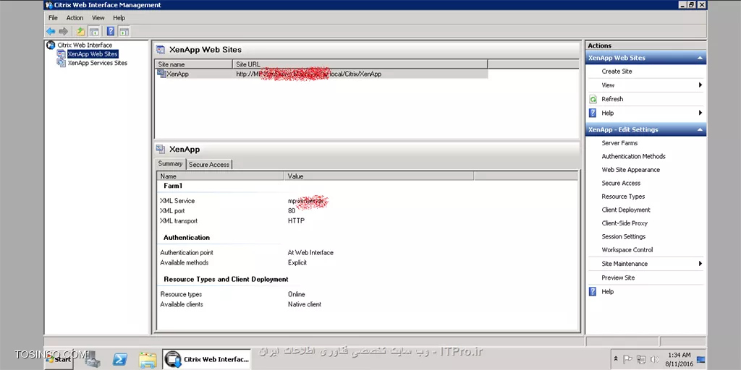The width and height of the screenshot is (741, 370).
Task: Open Help from the toolbar question mark
Action: click(x=111, y=32)
